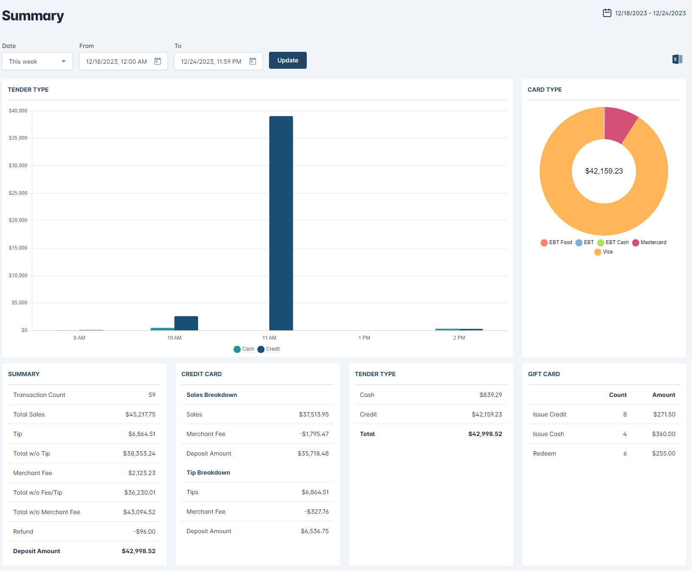Image resolution: width=692 pixels, height=571 pixels.
Task: Toggle the EBT Food legend item
Action: [x=556, y=242]
